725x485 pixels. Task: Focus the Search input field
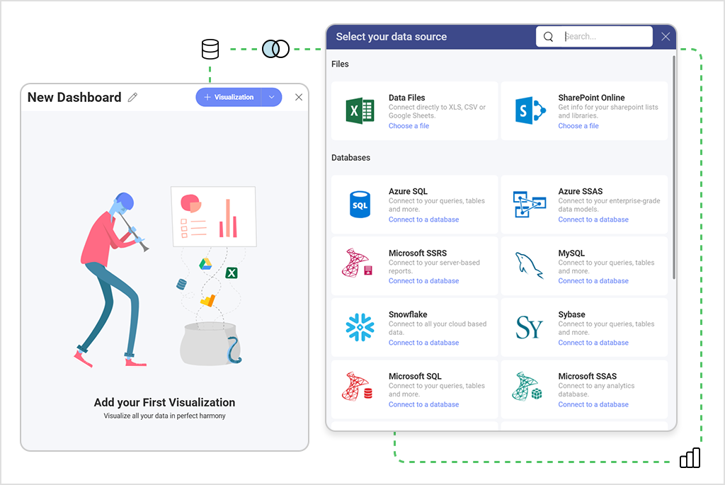(x=605, y=37)
